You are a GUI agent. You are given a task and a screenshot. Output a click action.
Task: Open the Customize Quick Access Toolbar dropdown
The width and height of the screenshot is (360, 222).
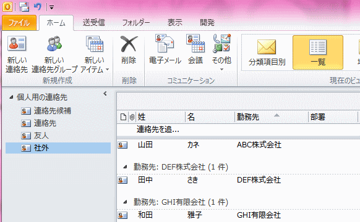(x=52, y=7)
